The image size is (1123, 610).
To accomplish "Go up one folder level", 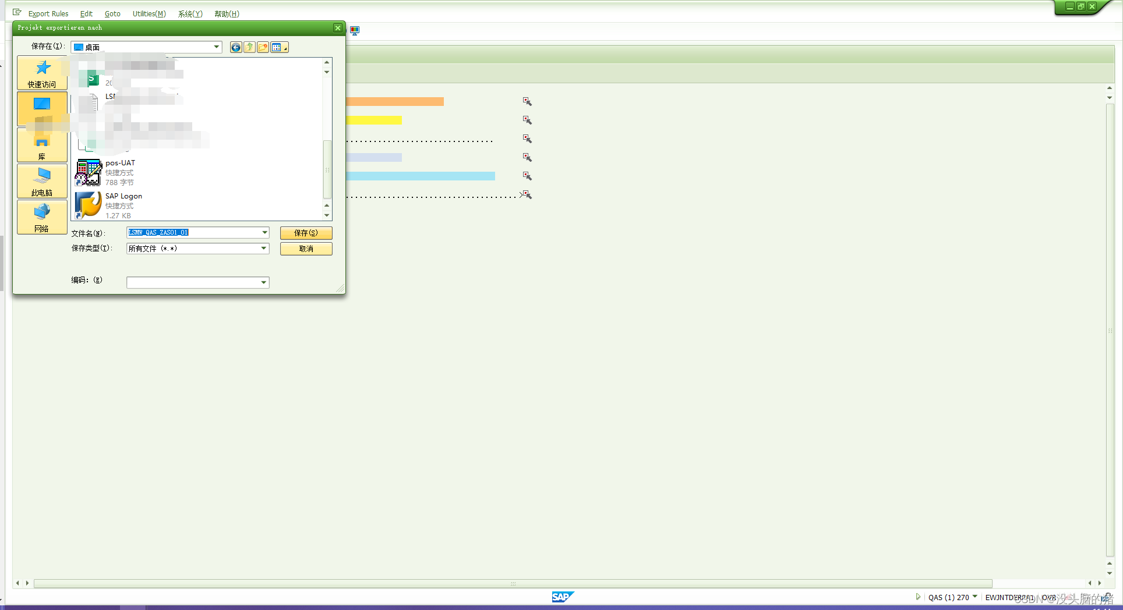I will [249, 47].
